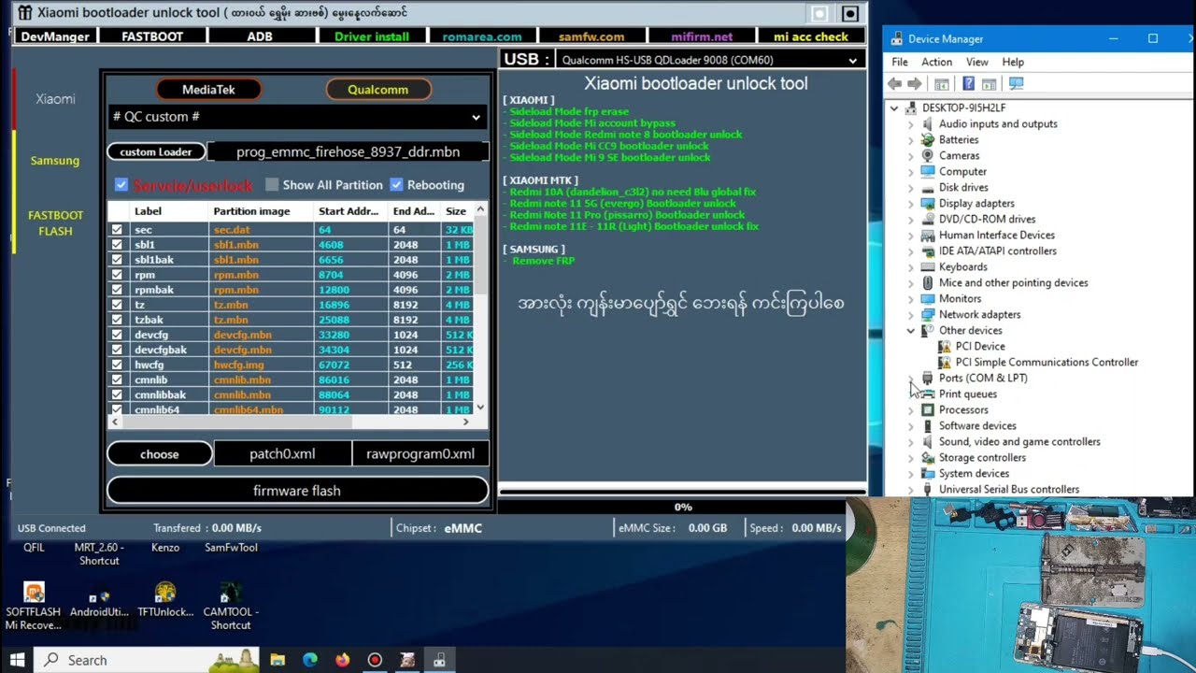Open the Windows Start menu
The image size is (1196, 673).
tap(17, 660)
